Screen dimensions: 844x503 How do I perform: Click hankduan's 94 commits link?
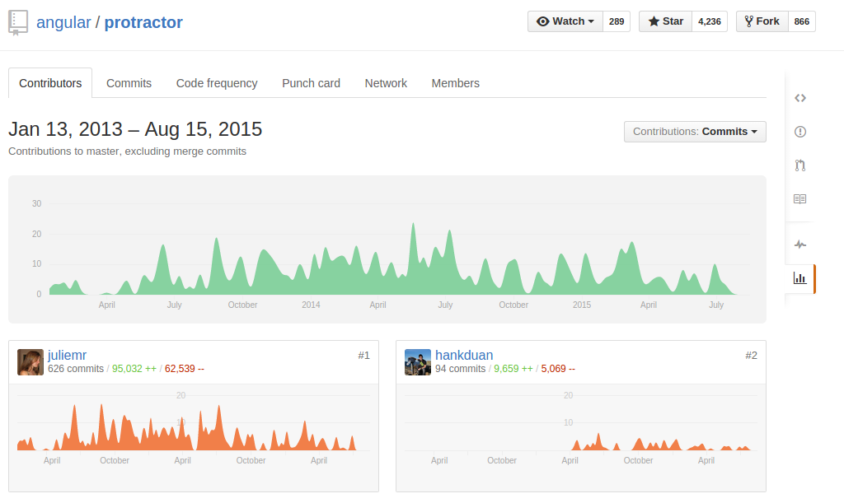[460, 369]
